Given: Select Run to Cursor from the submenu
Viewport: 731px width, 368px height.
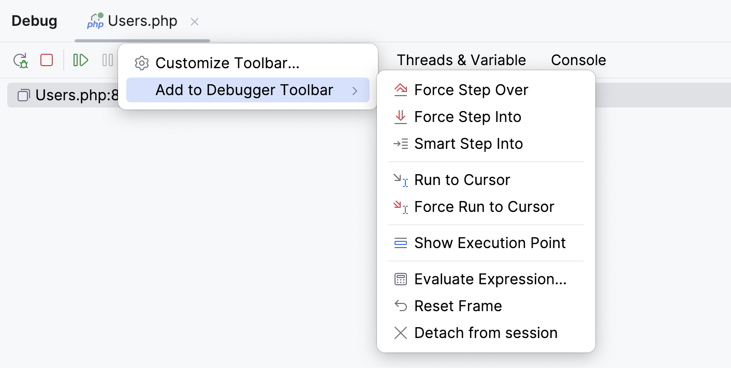Looking at the screenshot, I should coord(462,180).
